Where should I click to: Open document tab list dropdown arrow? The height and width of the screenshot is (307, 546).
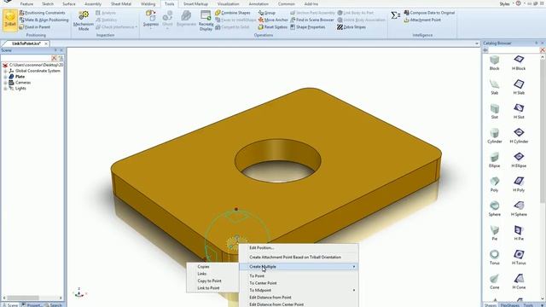point(477,43)
